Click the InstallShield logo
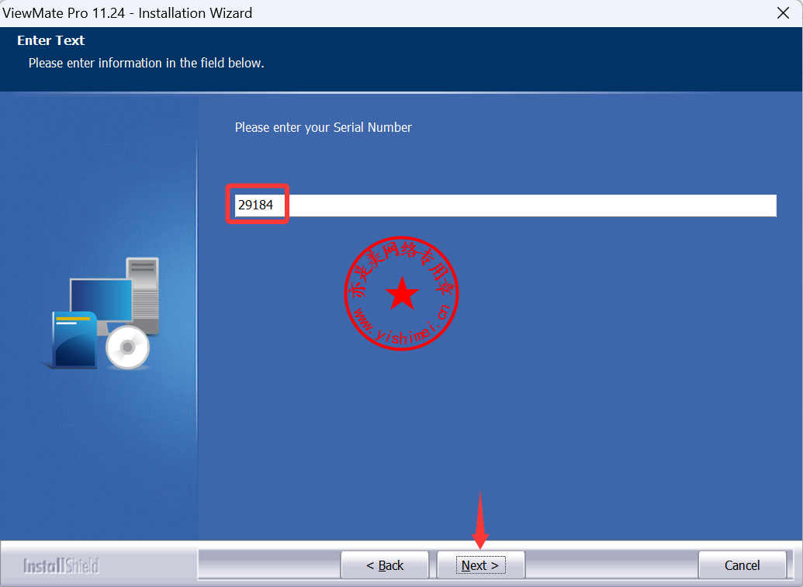The width and height of the screenshot is (803, 587). (61, 565)
